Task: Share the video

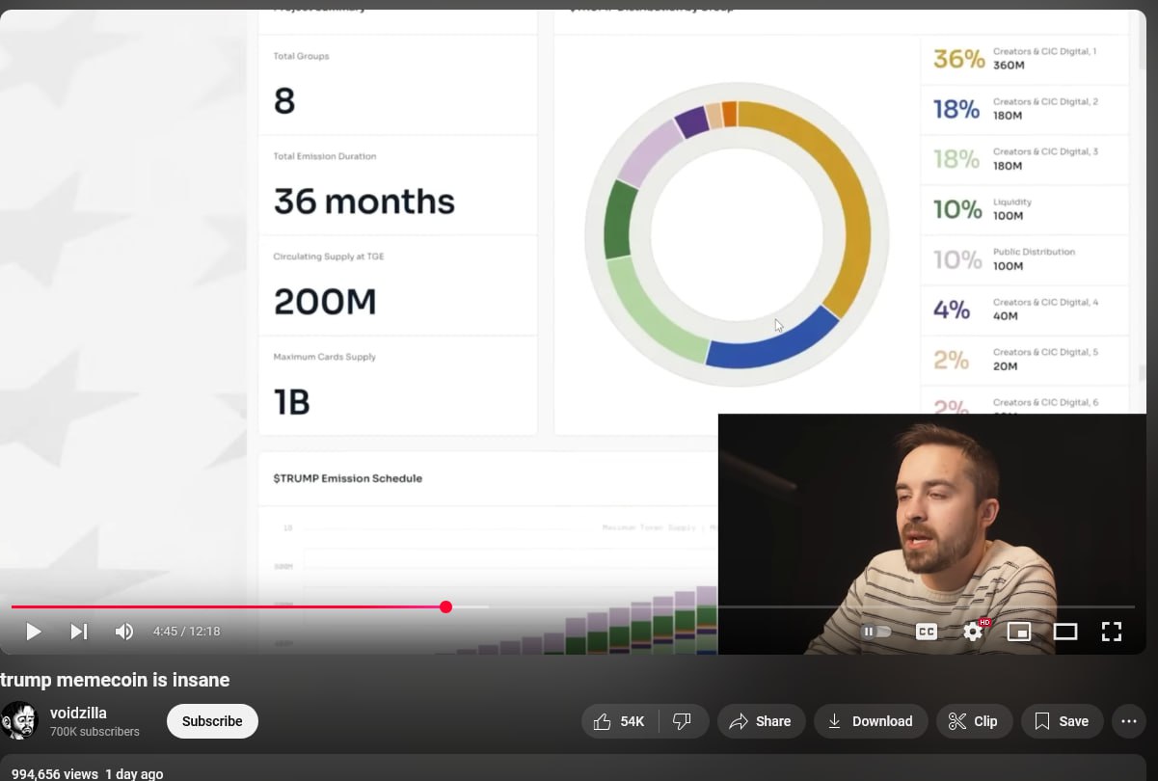Action: [761, 721]
